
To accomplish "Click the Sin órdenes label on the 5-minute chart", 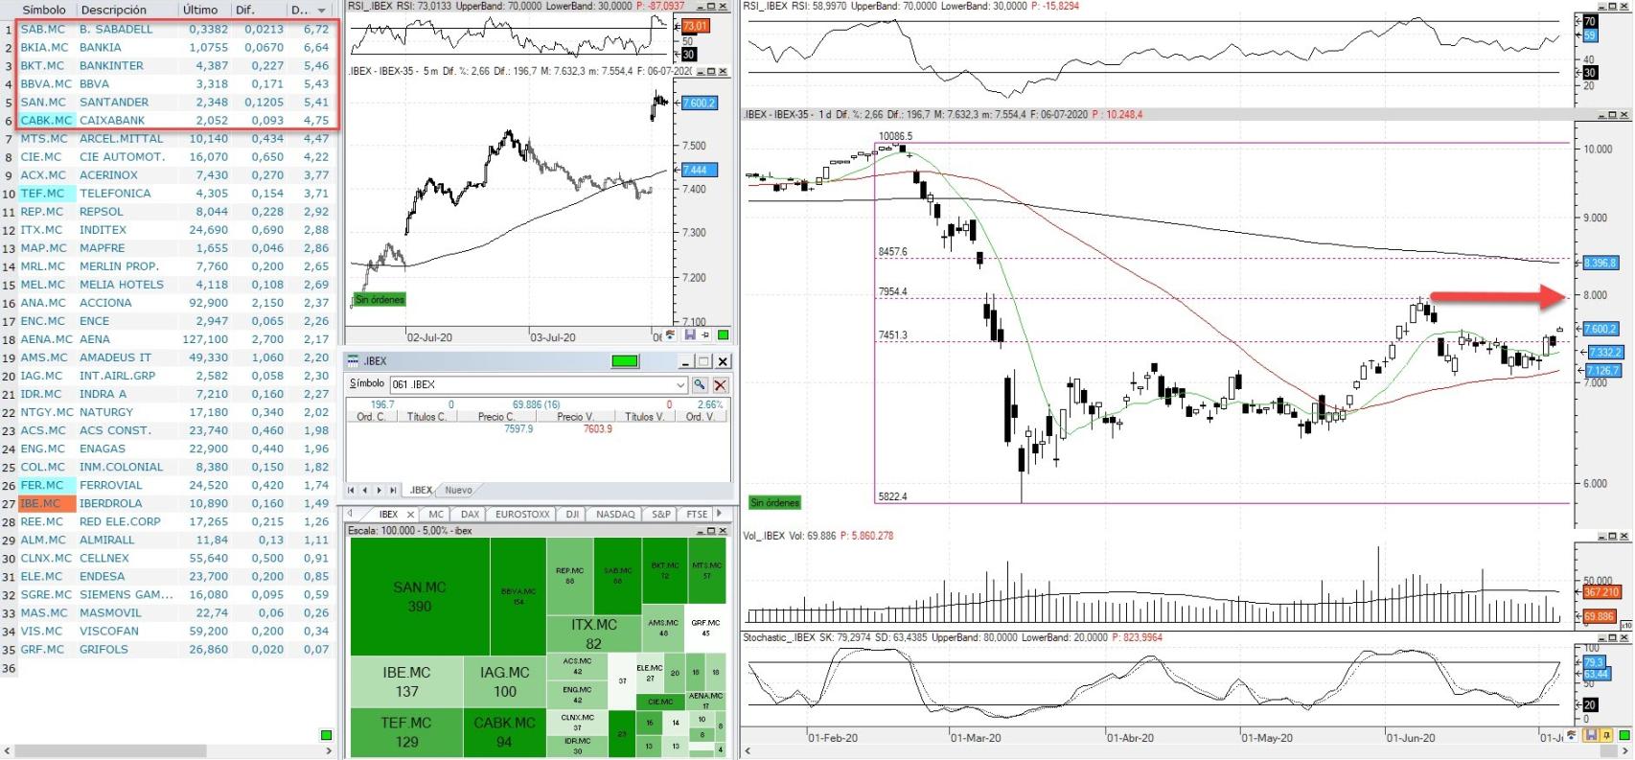I will pyautogui.click(x=380, y=300).
